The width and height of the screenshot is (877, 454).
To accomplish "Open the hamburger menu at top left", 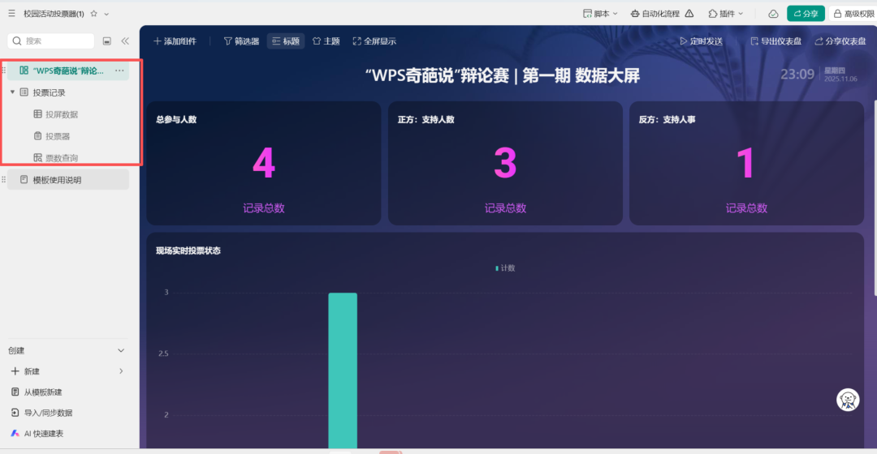I will [x=11, y=14].
